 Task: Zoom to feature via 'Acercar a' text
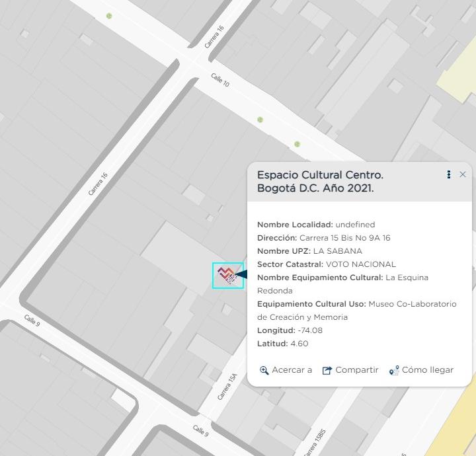(x=292, y=370)
